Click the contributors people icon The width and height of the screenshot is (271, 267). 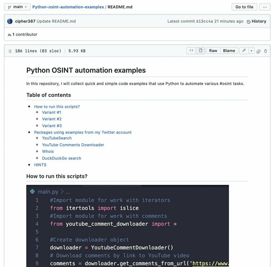[x=10, y=35]
